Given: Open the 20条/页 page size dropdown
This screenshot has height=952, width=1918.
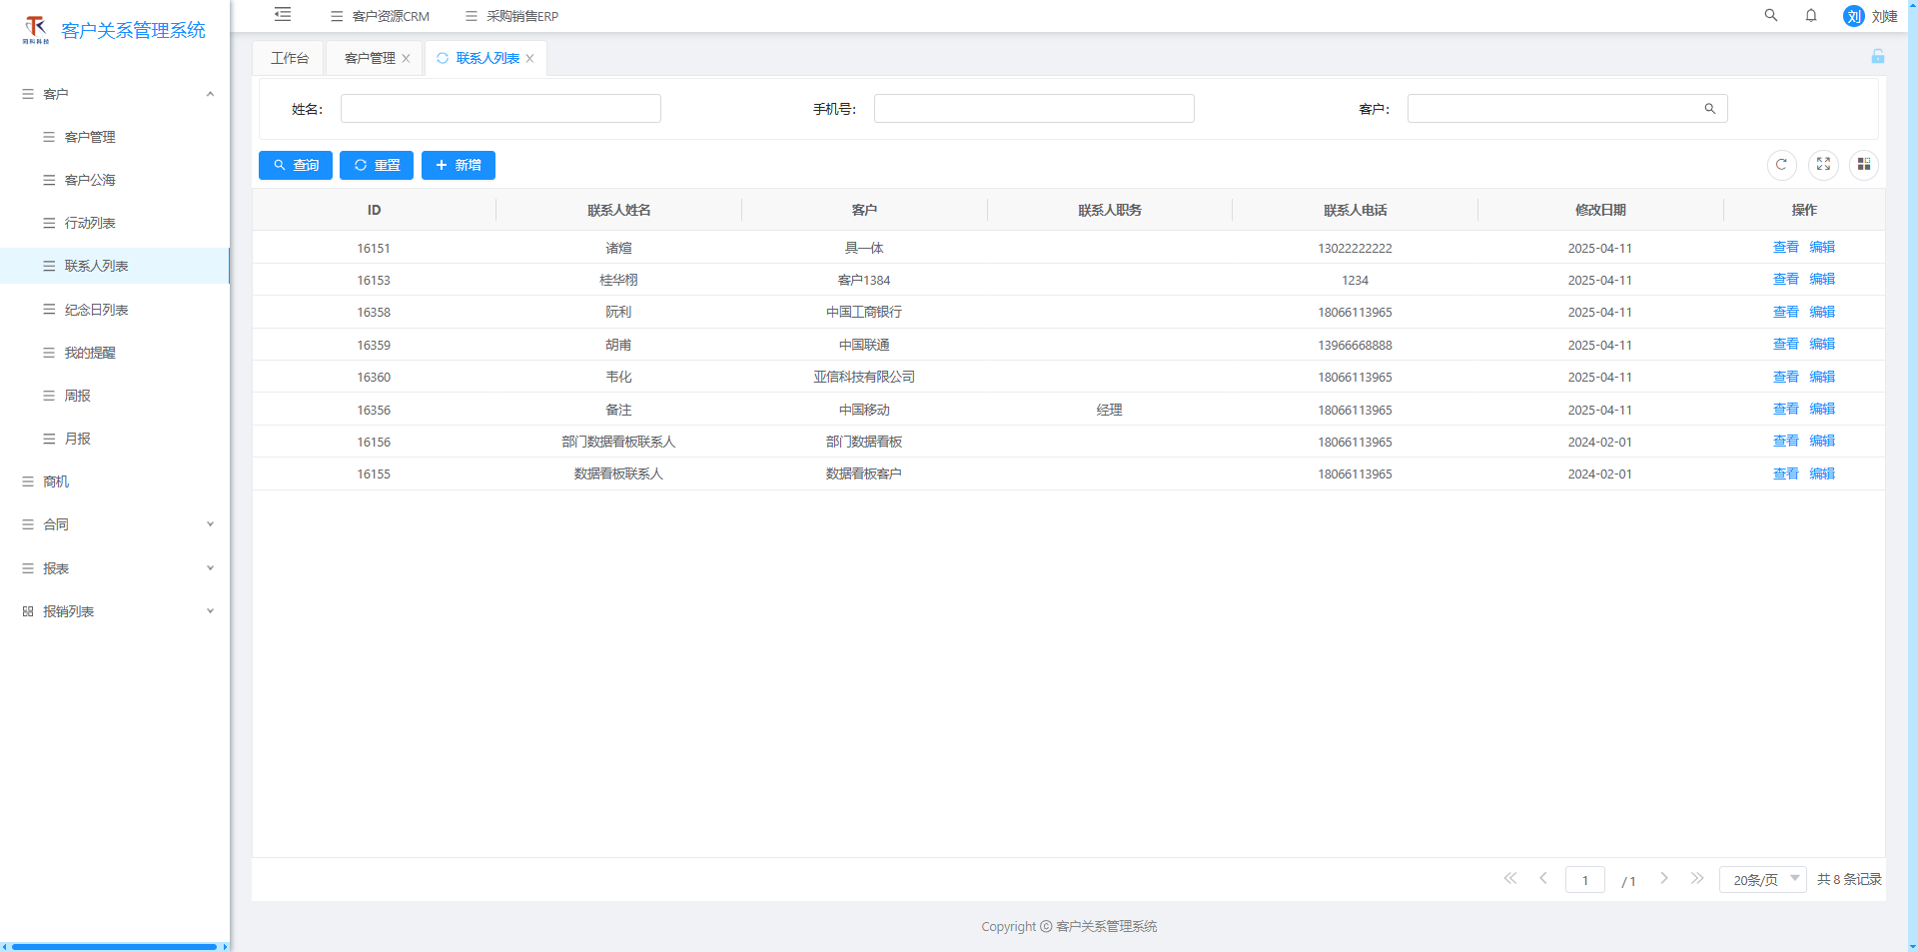Looking at the screenshot, I should tap(1762, 879).
